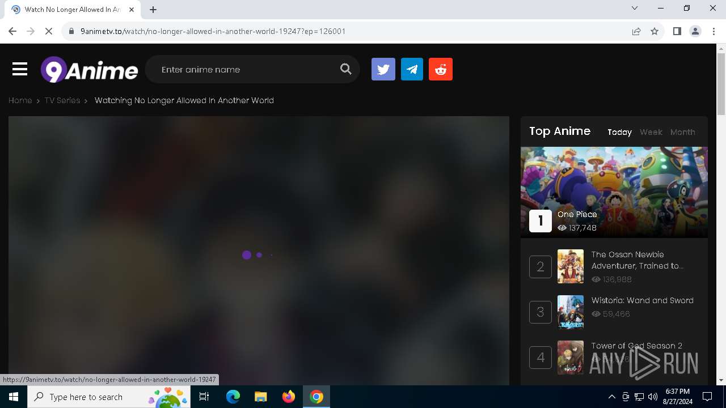Open the Telegram social button

click(x=412, y=69)
